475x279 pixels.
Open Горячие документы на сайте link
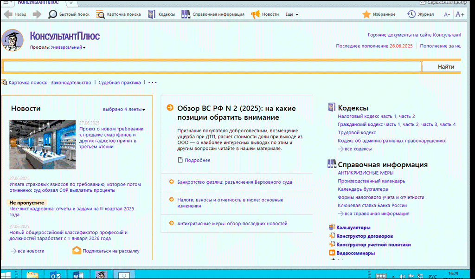click(x=414, y=35)
